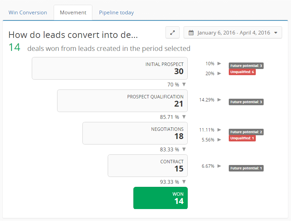
Task: Click the green Won stage box
Action: tap(160, 198)
